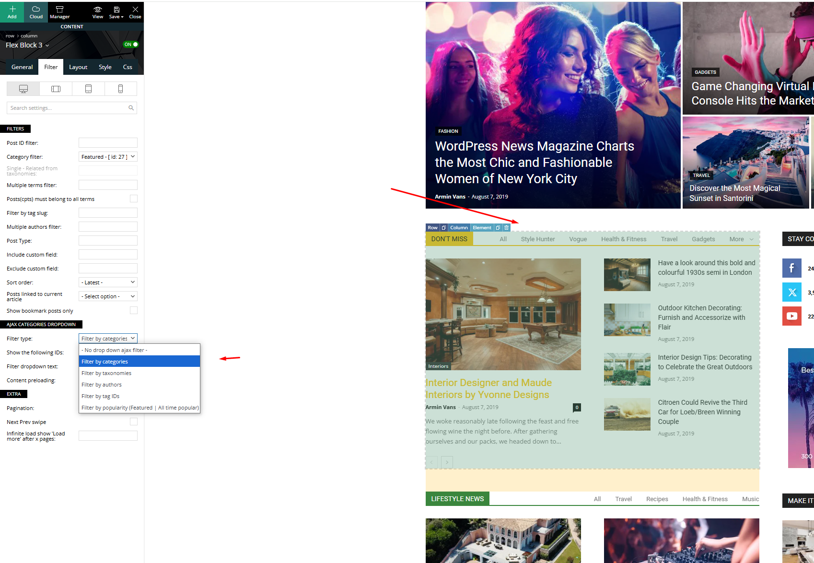
Task: Click the 'column' breadcrumb in panel header
Action: (x=29, y=36)
